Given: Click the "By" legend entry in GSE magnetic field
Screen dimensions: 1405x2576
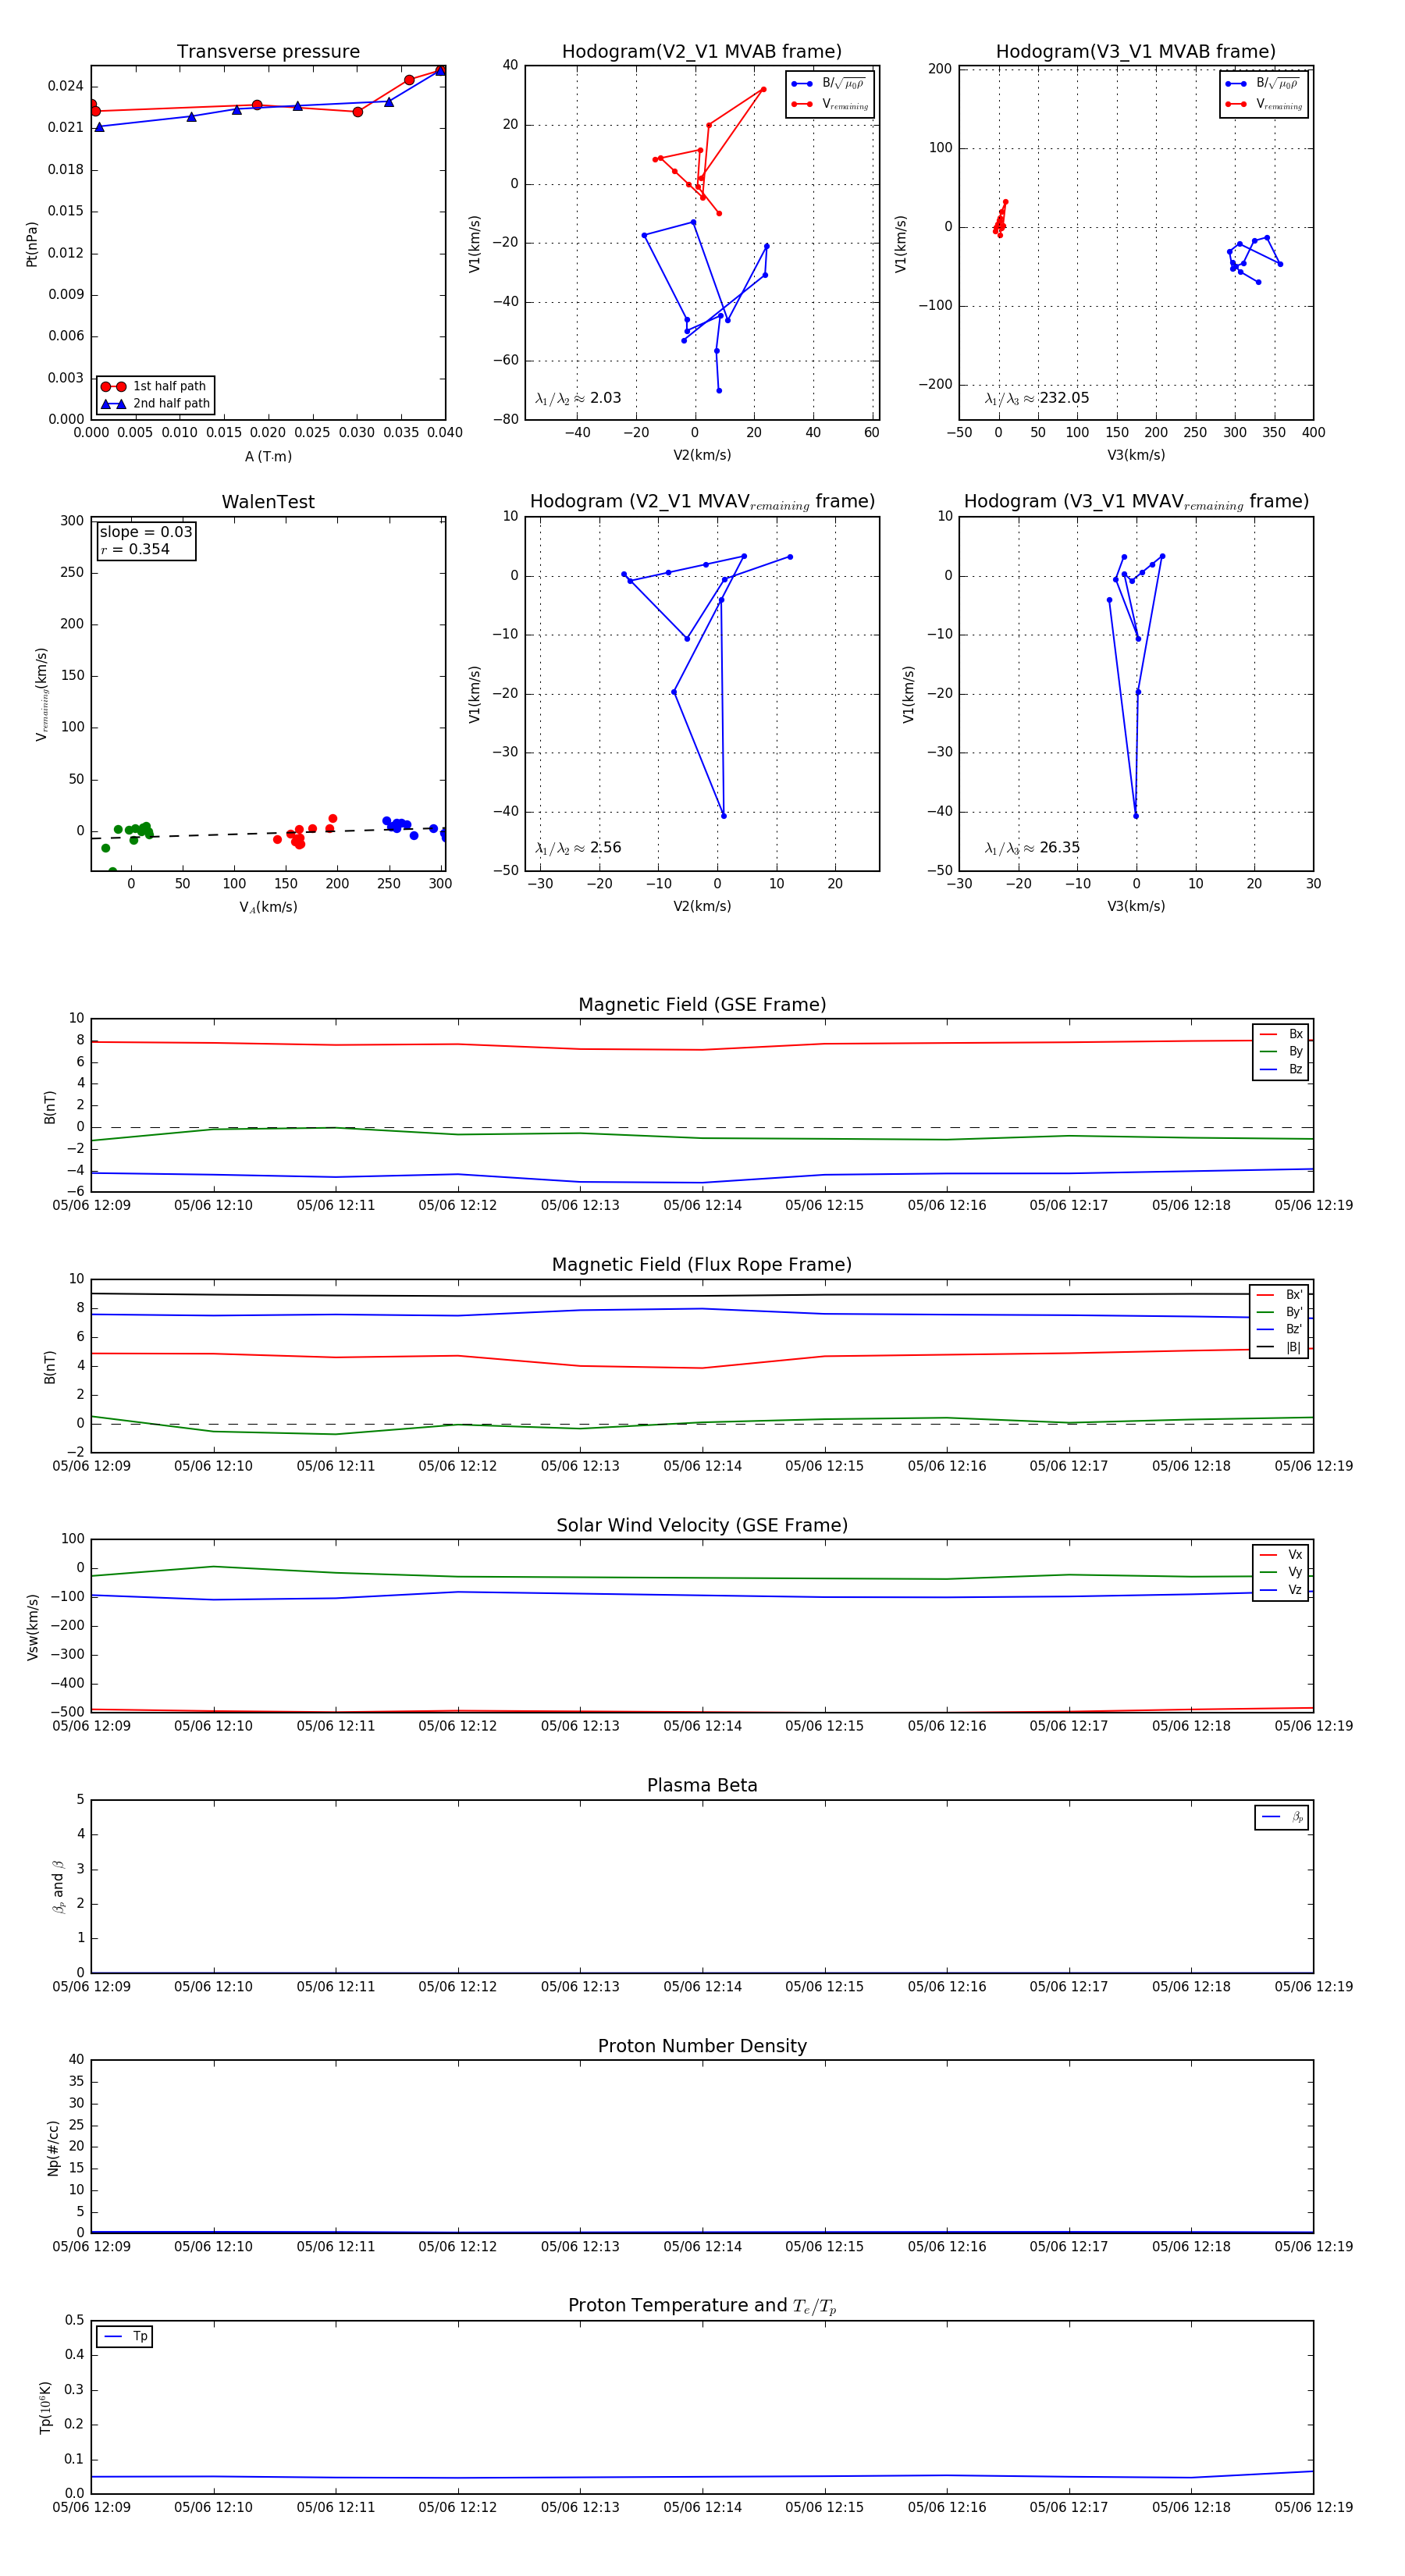Looking at the screenshot, I should pos(1281,1051).
